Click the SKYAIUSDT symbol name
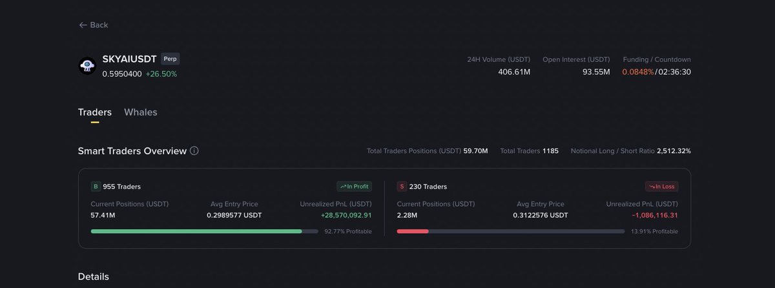 coord(129,59)
